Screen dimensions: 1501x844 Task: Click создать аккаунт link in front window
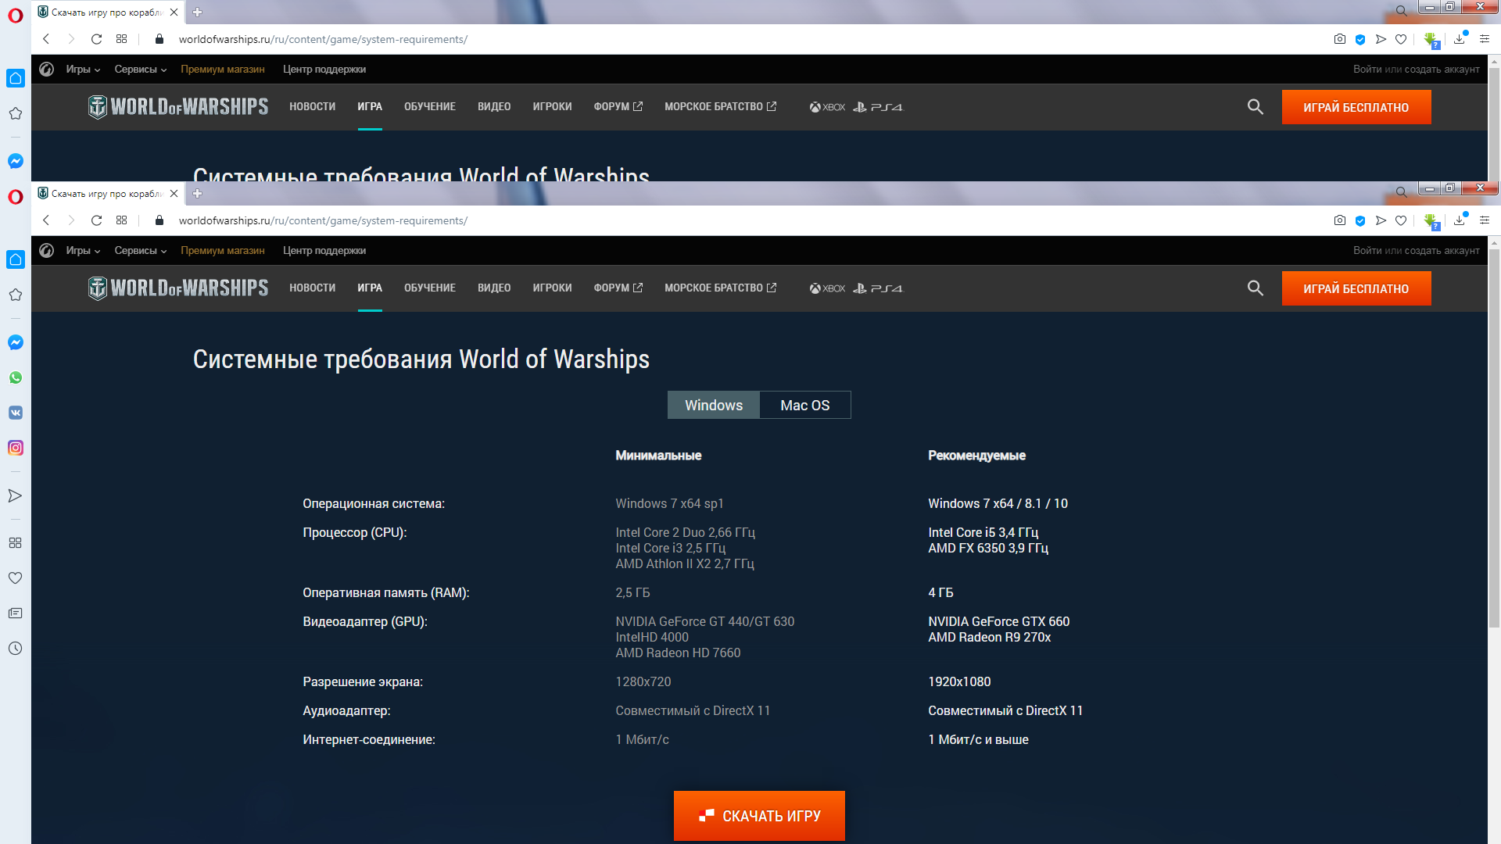click(1442, 251)
